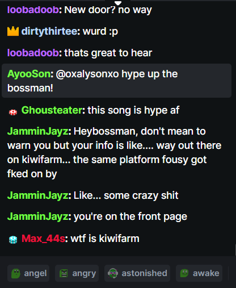Click the @oxalysonxo mention
This screenshot has width=236, height=288.
[87, 74]
